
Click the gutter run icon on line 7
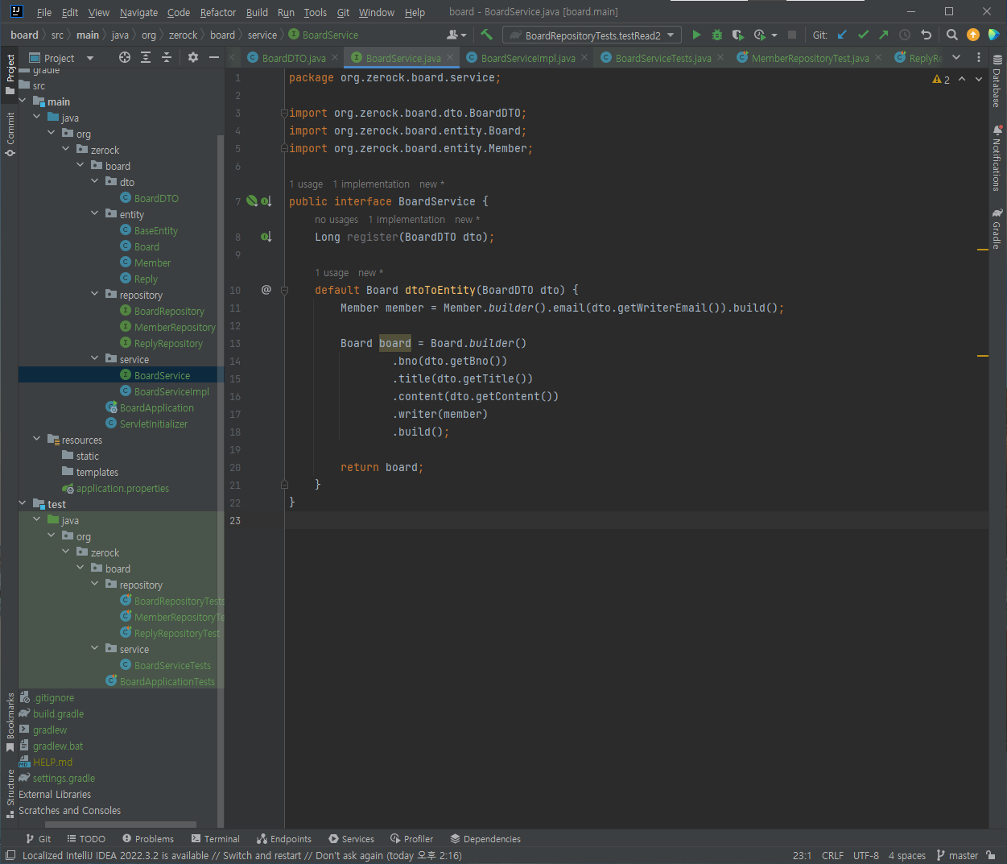pos(252,201)
